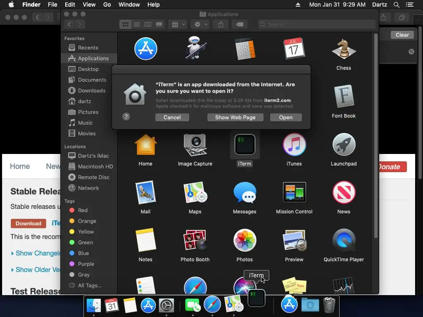
Task: Click the Edit Tags toolbar button
Action: (240, 24)
